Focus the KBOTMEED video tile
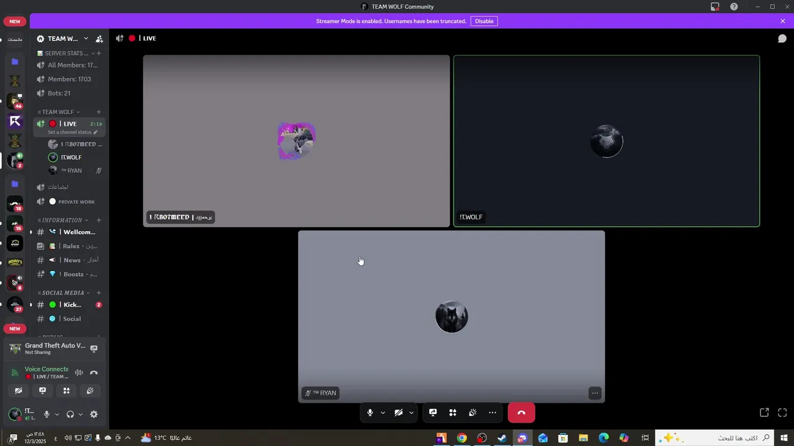Viewport: 794px width, 446px height. (297, 141)
